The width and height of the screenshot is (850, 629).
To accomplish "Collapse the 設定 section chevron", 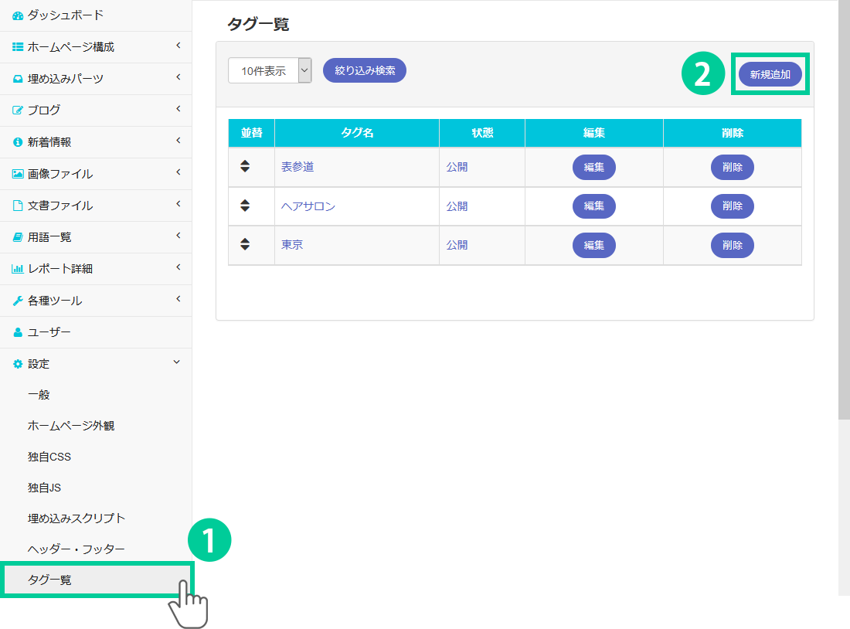I will point(177,362).
